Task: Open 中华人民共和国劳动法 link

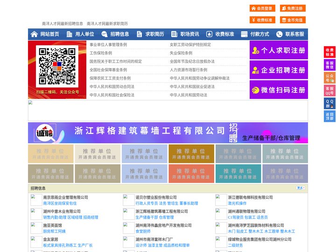Action: pyautogui.click(x=189, y=95)
